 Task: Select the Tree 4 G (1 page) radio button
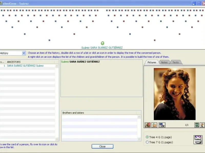point(147,137)
